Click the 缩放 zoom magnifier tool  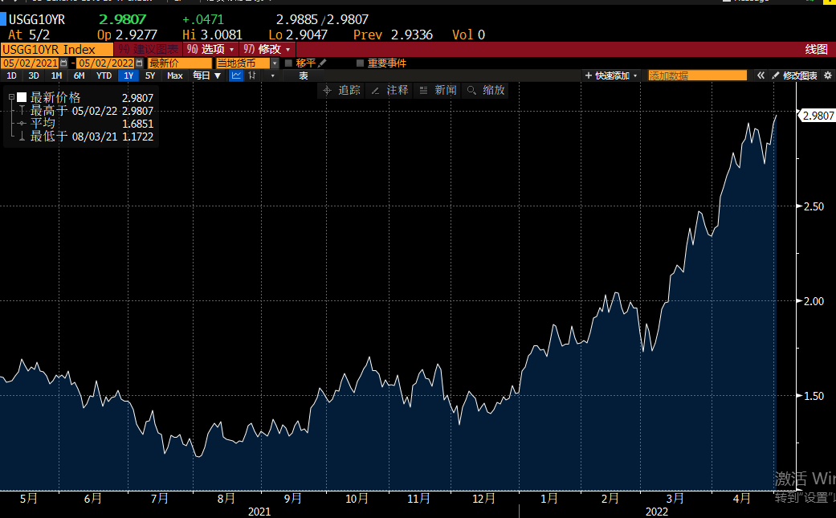click(x=486, y=90)
